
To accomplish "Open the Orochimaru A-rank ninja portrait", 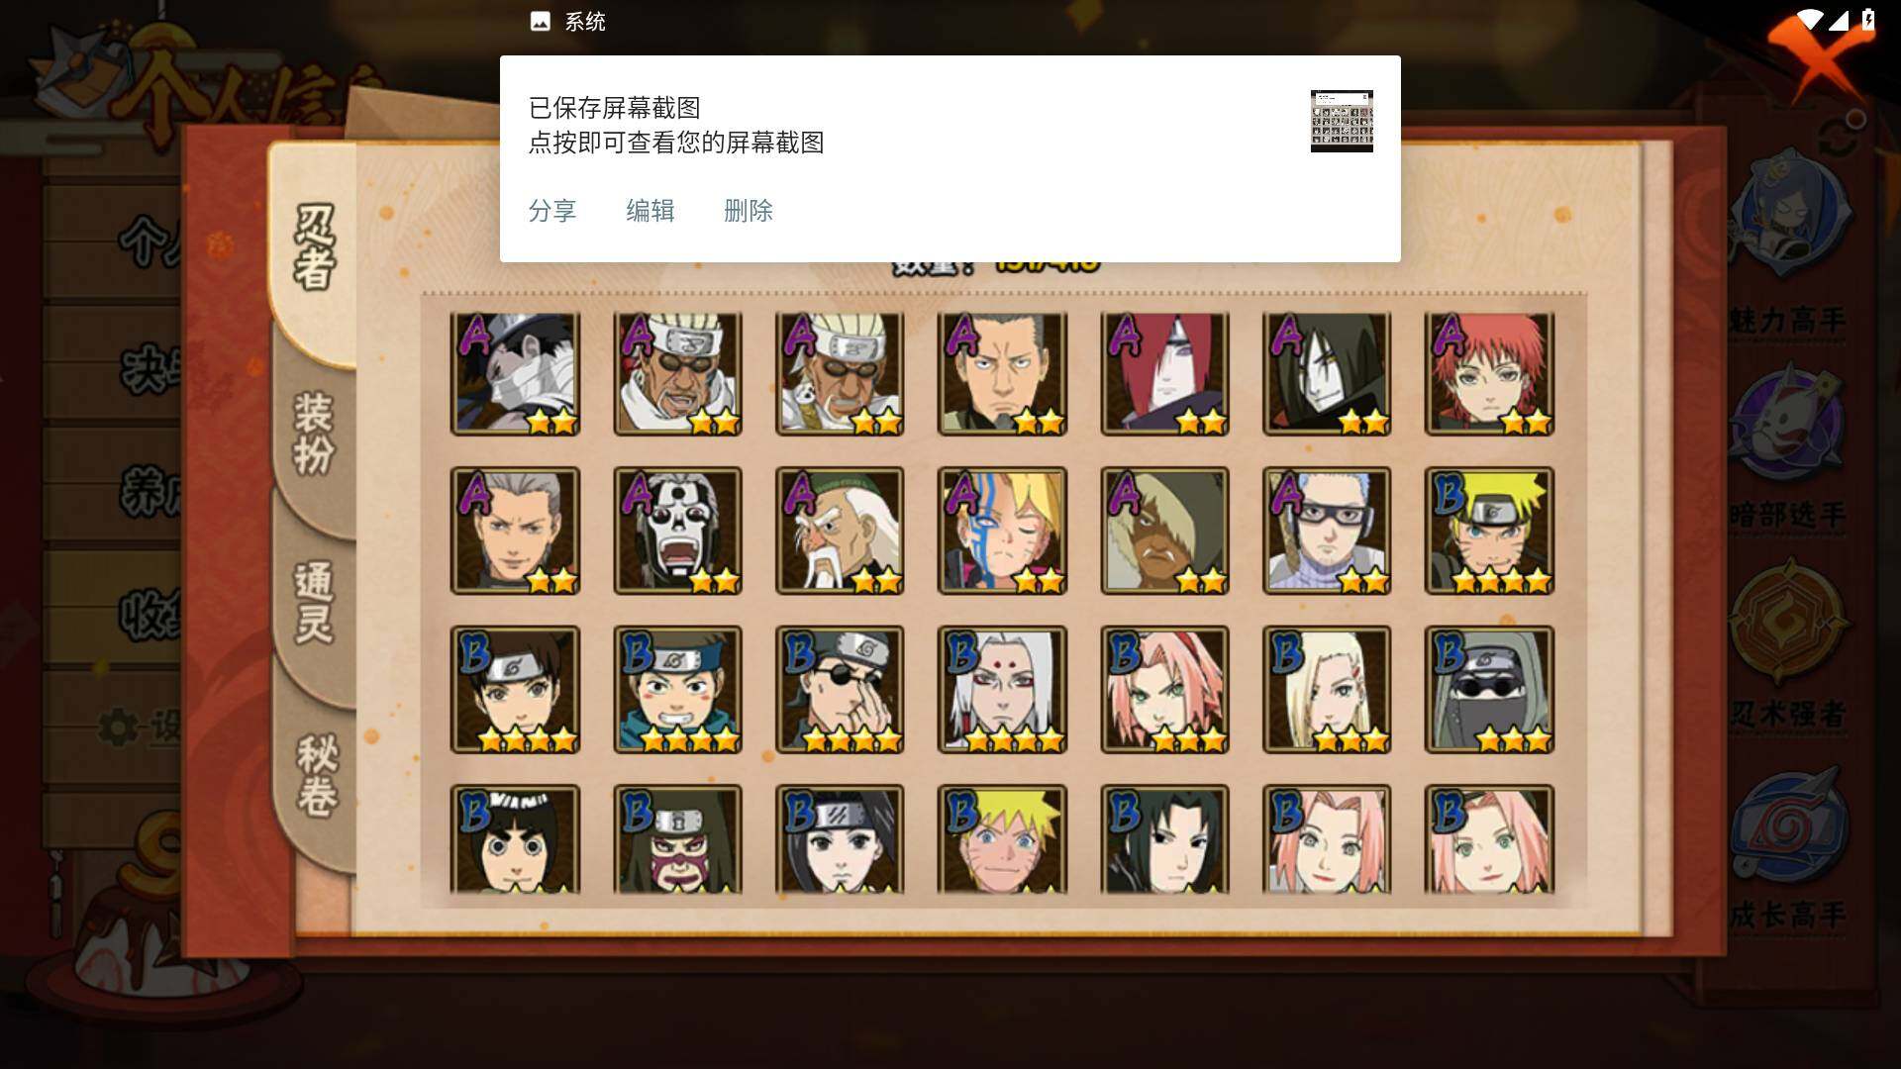I will 1327,373.
